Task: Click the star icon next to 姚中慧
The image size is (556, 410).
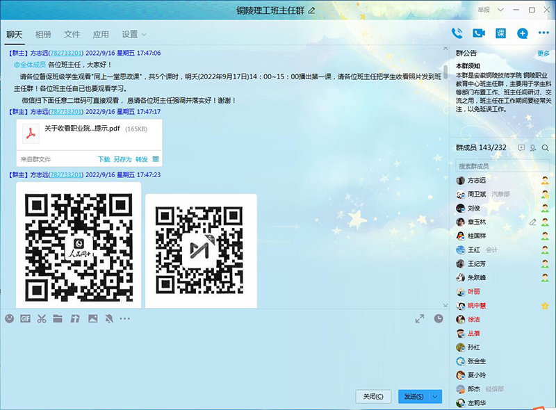Action: tap(545, 306)
